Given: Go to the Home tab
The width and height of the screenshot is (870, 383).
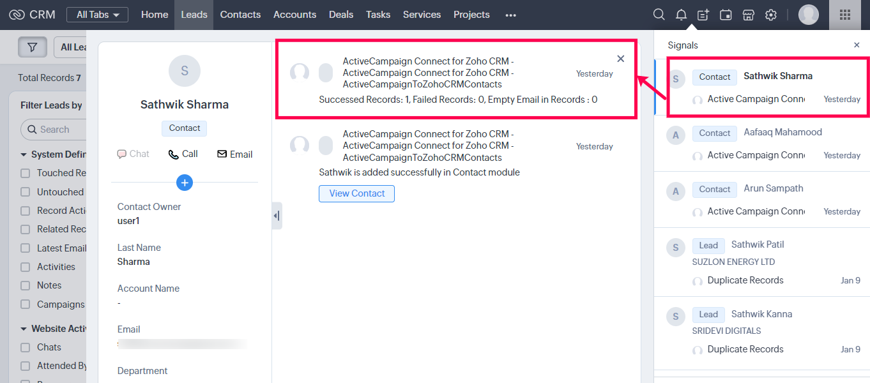Looking at the screenshot, I should click(x=155, y=15).
